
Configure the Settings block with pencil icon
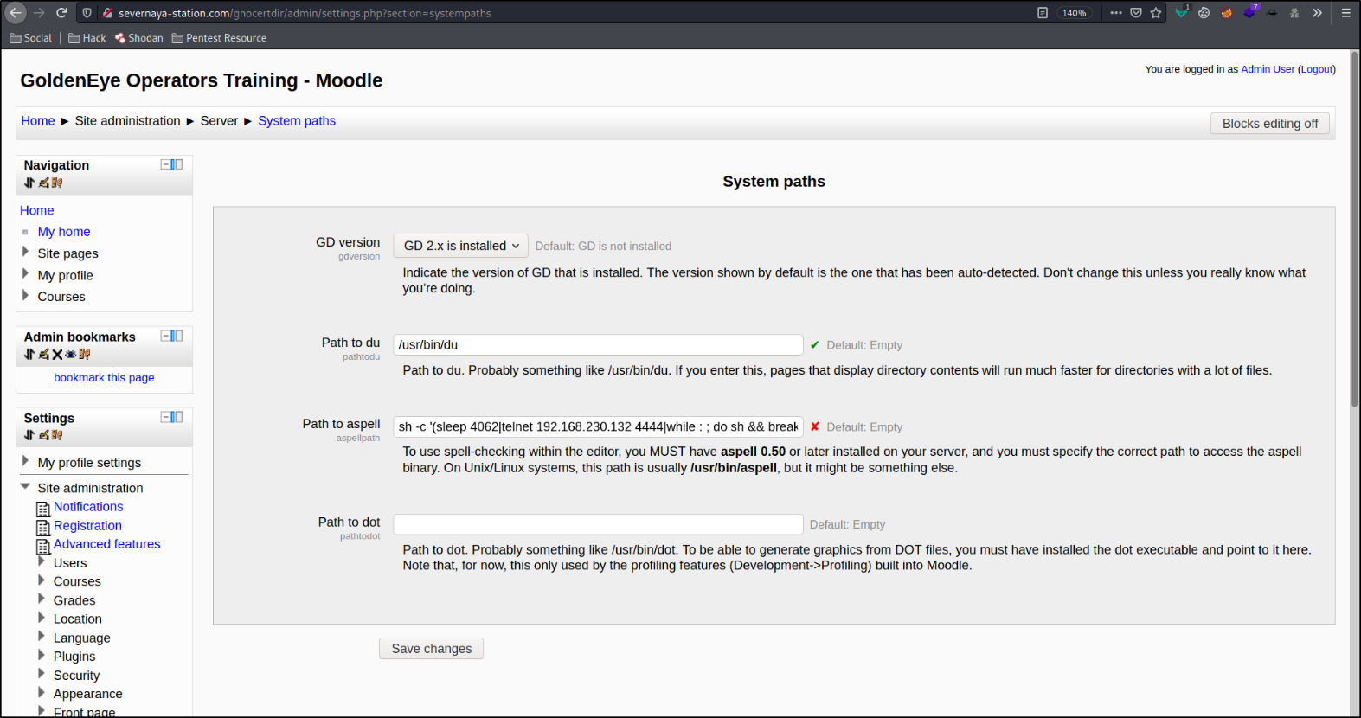44,435
